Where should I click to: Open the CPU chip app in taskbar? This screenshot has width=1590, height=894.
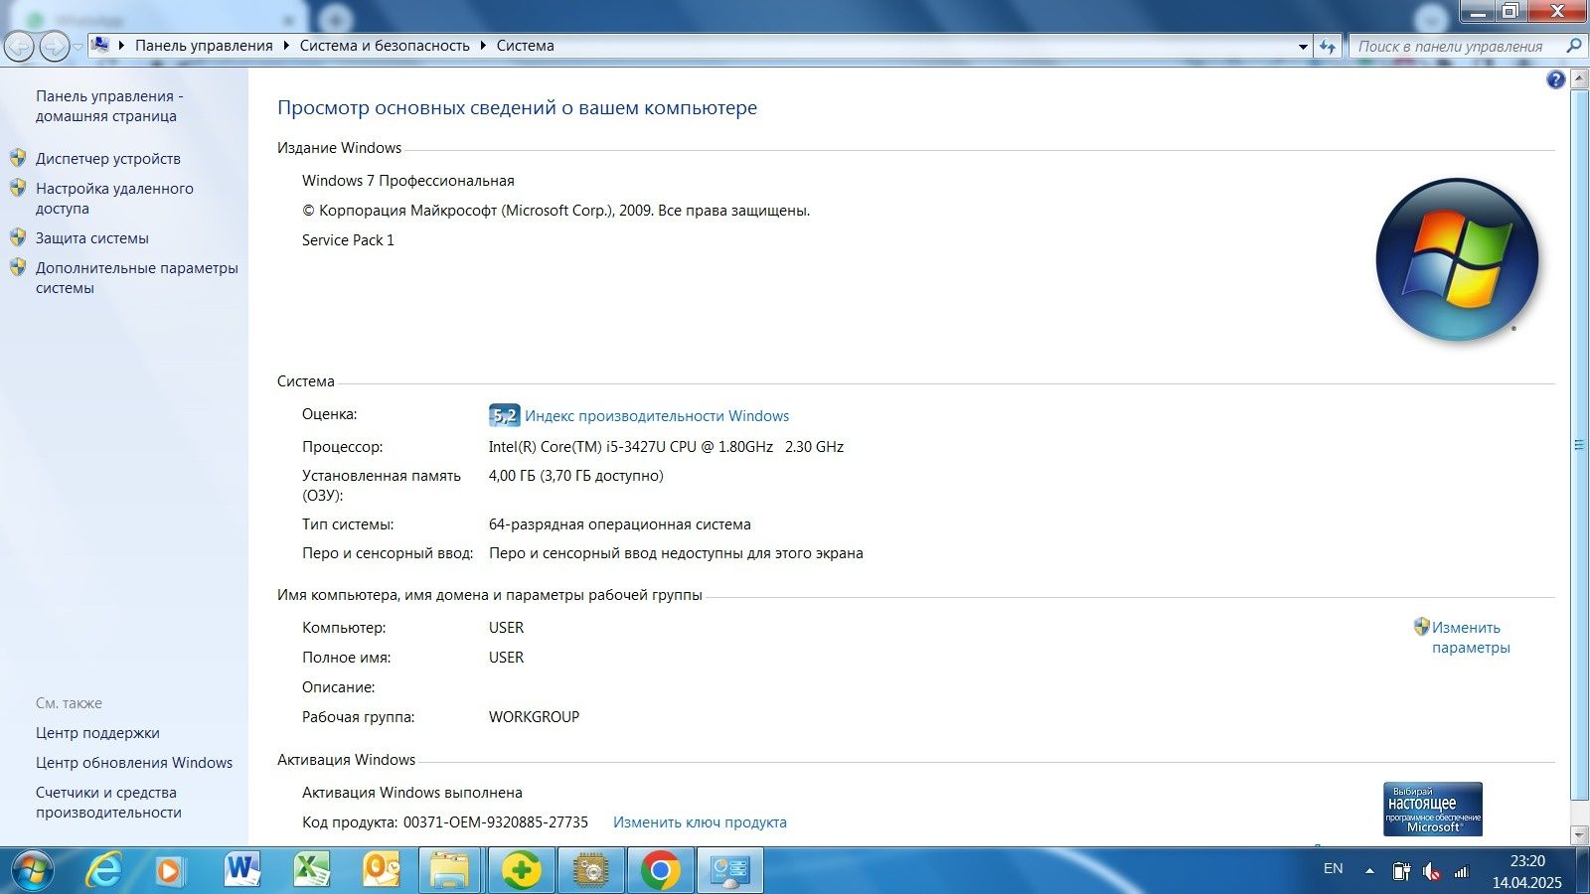[591, 871]
